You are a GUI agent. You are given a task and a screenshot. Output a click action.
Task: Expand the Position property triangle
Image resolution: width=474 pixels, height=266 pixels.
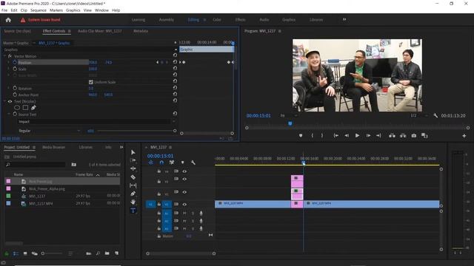[8, 62]
